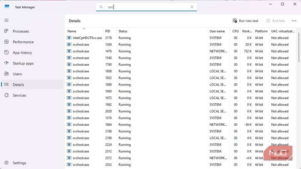Select svchost.exe row with PID 2224
Image resolution: width=301 pixels, height=169 pixels.
[x=181, y=145]
